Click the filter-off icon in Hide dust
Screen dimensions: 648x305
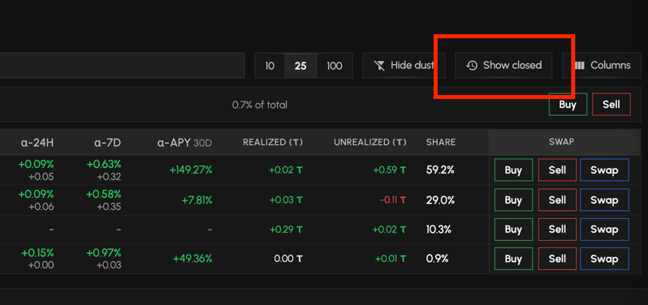[379, 65]
